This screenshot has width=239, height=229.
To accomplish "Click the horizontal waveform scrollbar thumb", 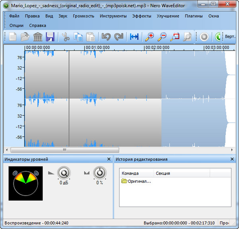I will (x=64, y=150).
